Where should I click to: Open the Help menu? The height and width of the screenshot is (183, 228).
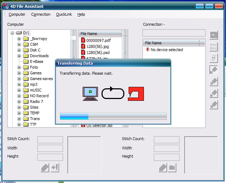pos(81,14)
